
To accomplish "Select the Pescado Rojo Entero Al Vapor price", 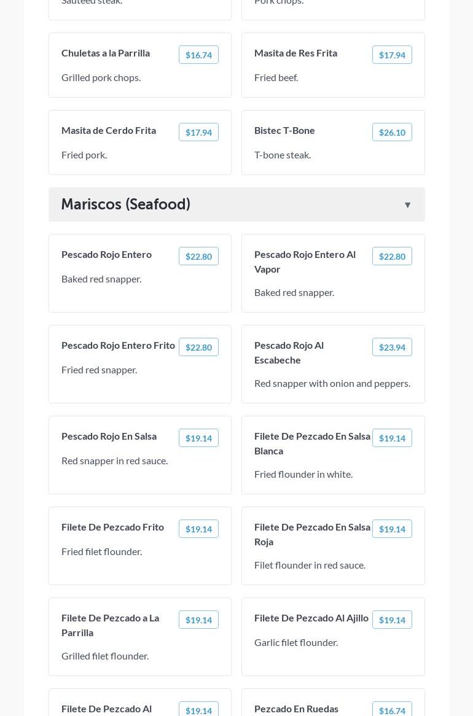I will (391, 257).
